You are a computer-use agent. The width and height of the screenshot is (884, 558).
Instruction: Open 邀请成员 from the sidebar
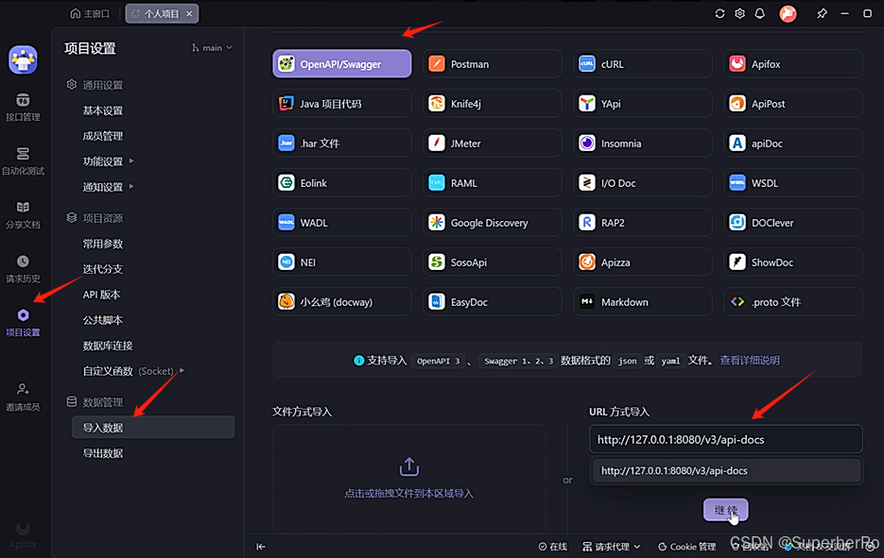(x=23, y=395)
